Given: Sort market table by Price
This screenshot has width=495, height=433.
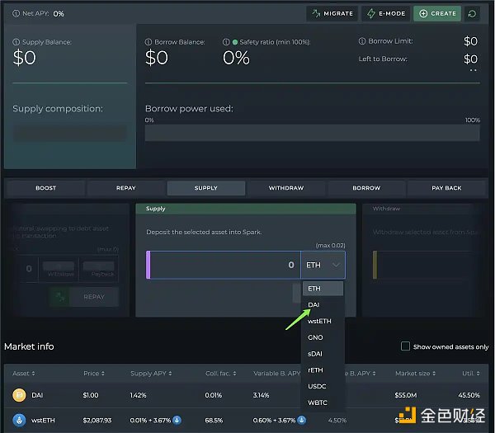Looking at the screenshot, I should [94, 374].
